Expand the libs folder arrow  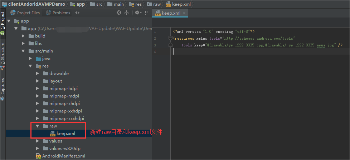pos(23,44)
